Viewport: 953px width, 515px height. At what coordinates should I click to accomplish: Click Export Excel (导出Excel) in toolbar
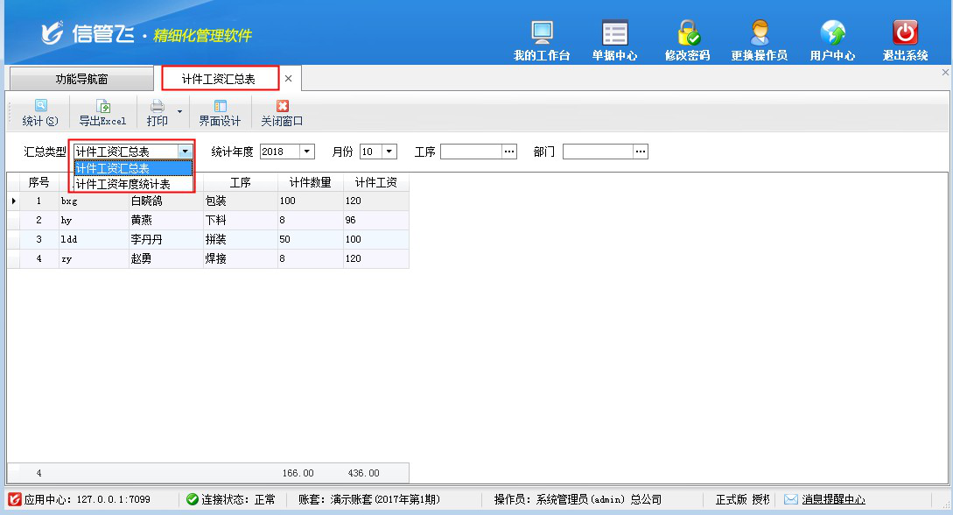pos(102,113)
